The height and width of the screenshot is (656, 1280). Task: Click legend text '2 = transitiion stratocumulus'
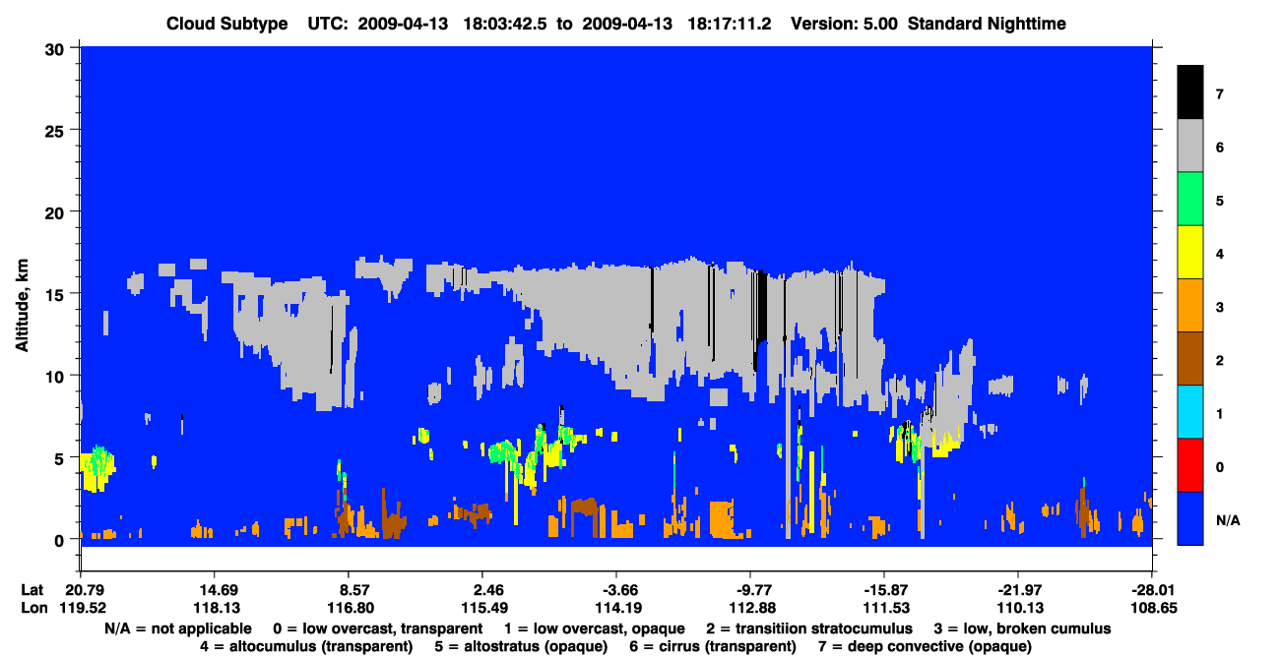(809, 628)
